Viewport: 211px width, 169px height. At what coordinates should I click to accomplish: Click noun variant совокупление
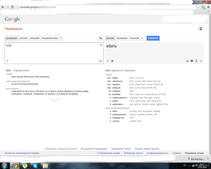point(119,114)
